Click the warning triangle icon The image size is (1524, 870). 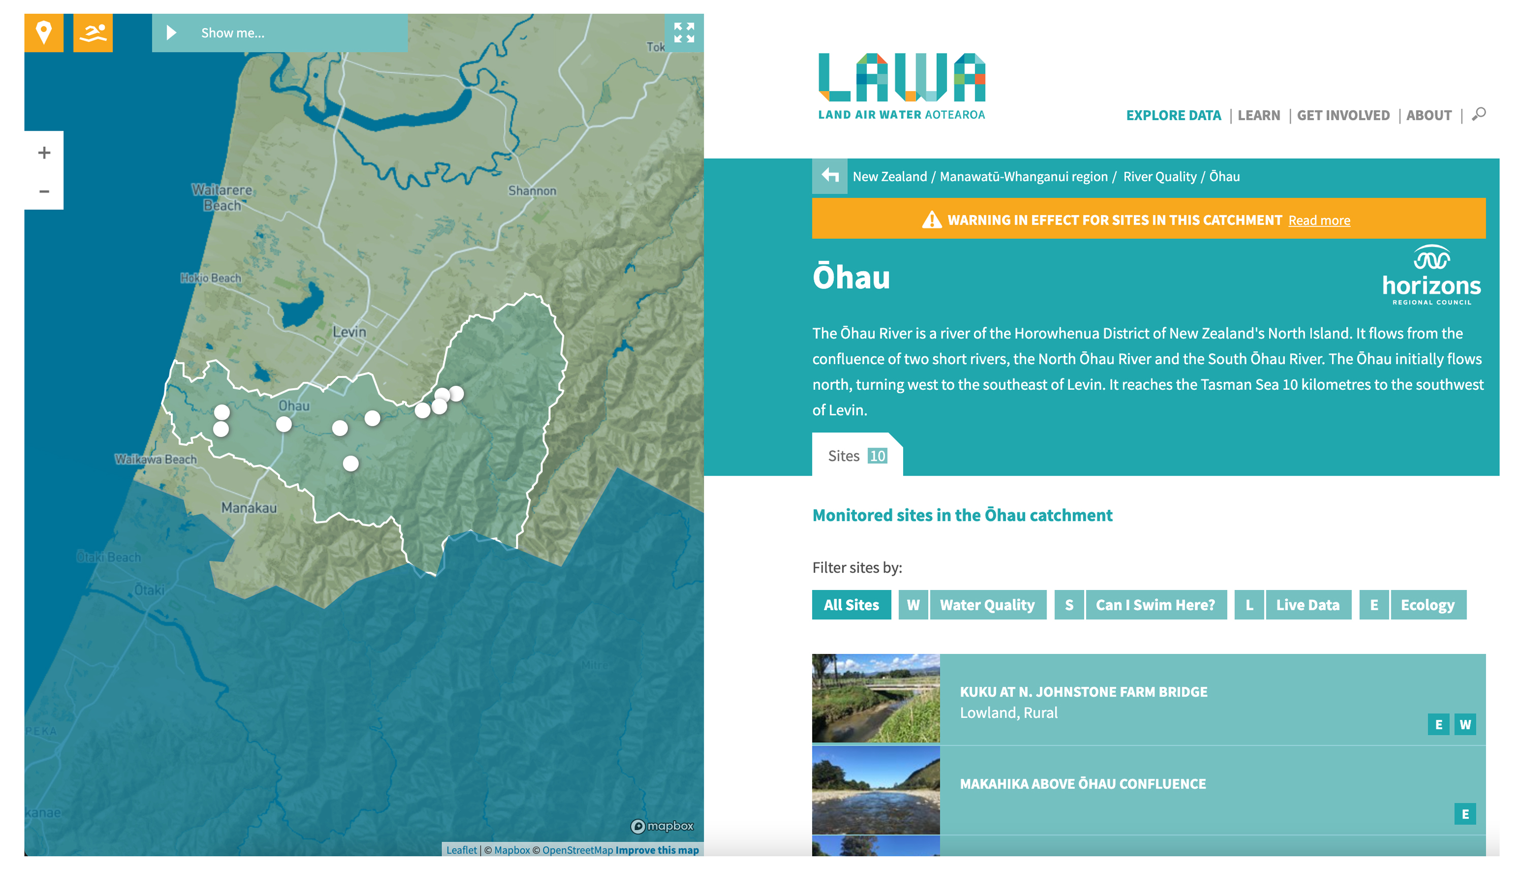click(932, 220)
